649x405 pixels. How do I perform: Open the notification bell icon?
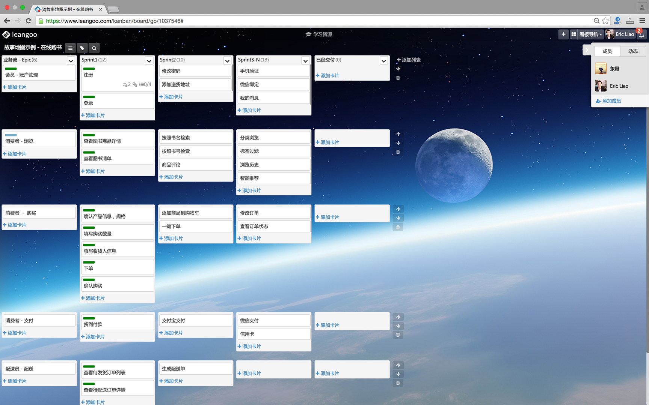(642, 35)
